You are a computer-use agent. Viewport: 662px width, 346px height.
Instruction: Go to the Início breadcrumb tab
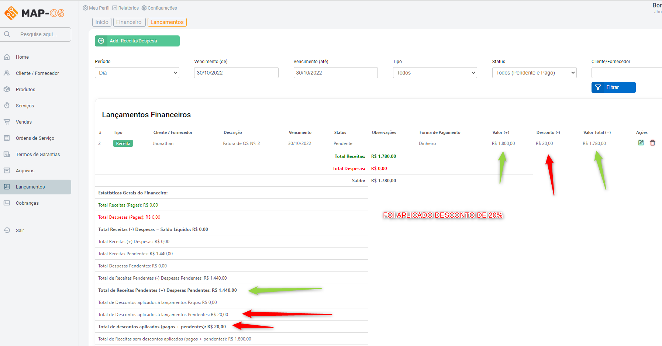coord(102,22)
